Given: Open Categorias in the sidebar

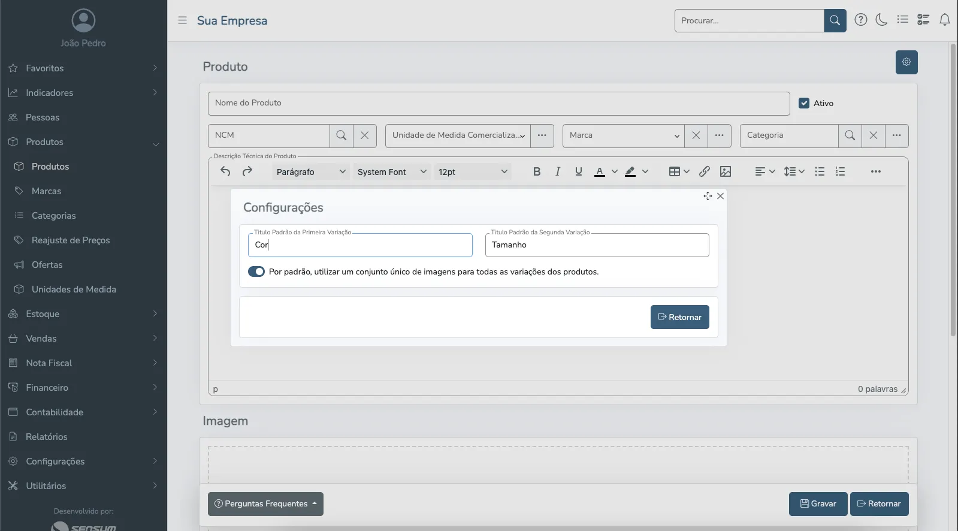Looking at the screenshot, I should coord(53,216).
